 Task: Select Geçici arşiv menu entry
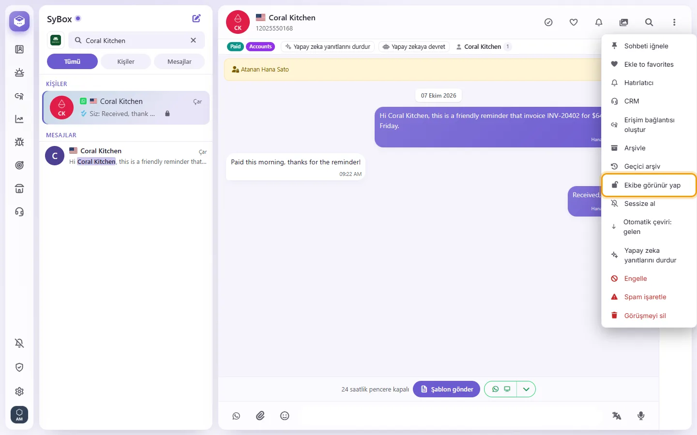649,166
